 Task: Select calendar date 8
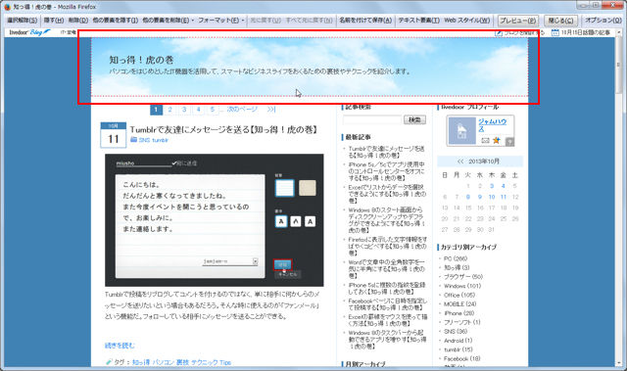click(x=468, y=197)
